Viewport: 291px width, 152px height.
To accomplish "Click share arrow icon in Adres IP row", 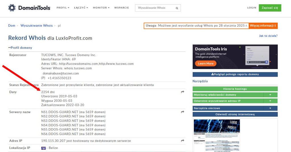I will (183, 141).
